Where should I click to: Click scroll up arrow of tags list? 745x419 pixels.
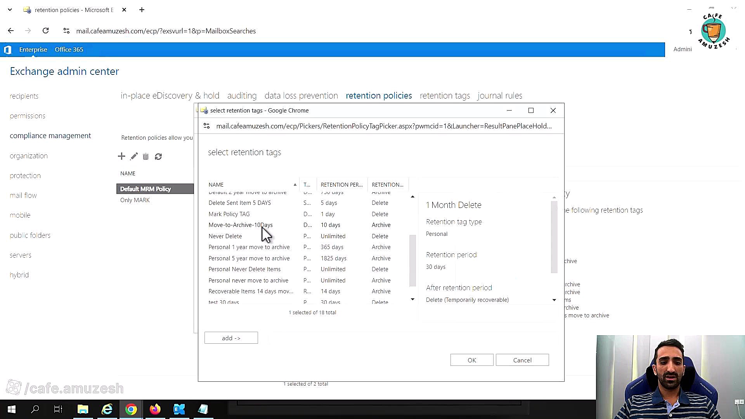[412, 197]
